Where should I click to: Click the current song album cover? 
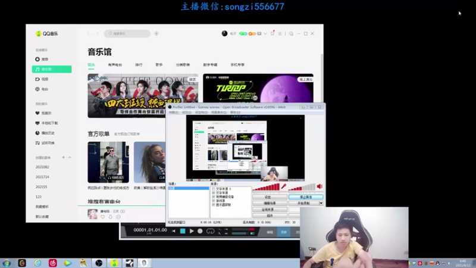pos(93,214)
